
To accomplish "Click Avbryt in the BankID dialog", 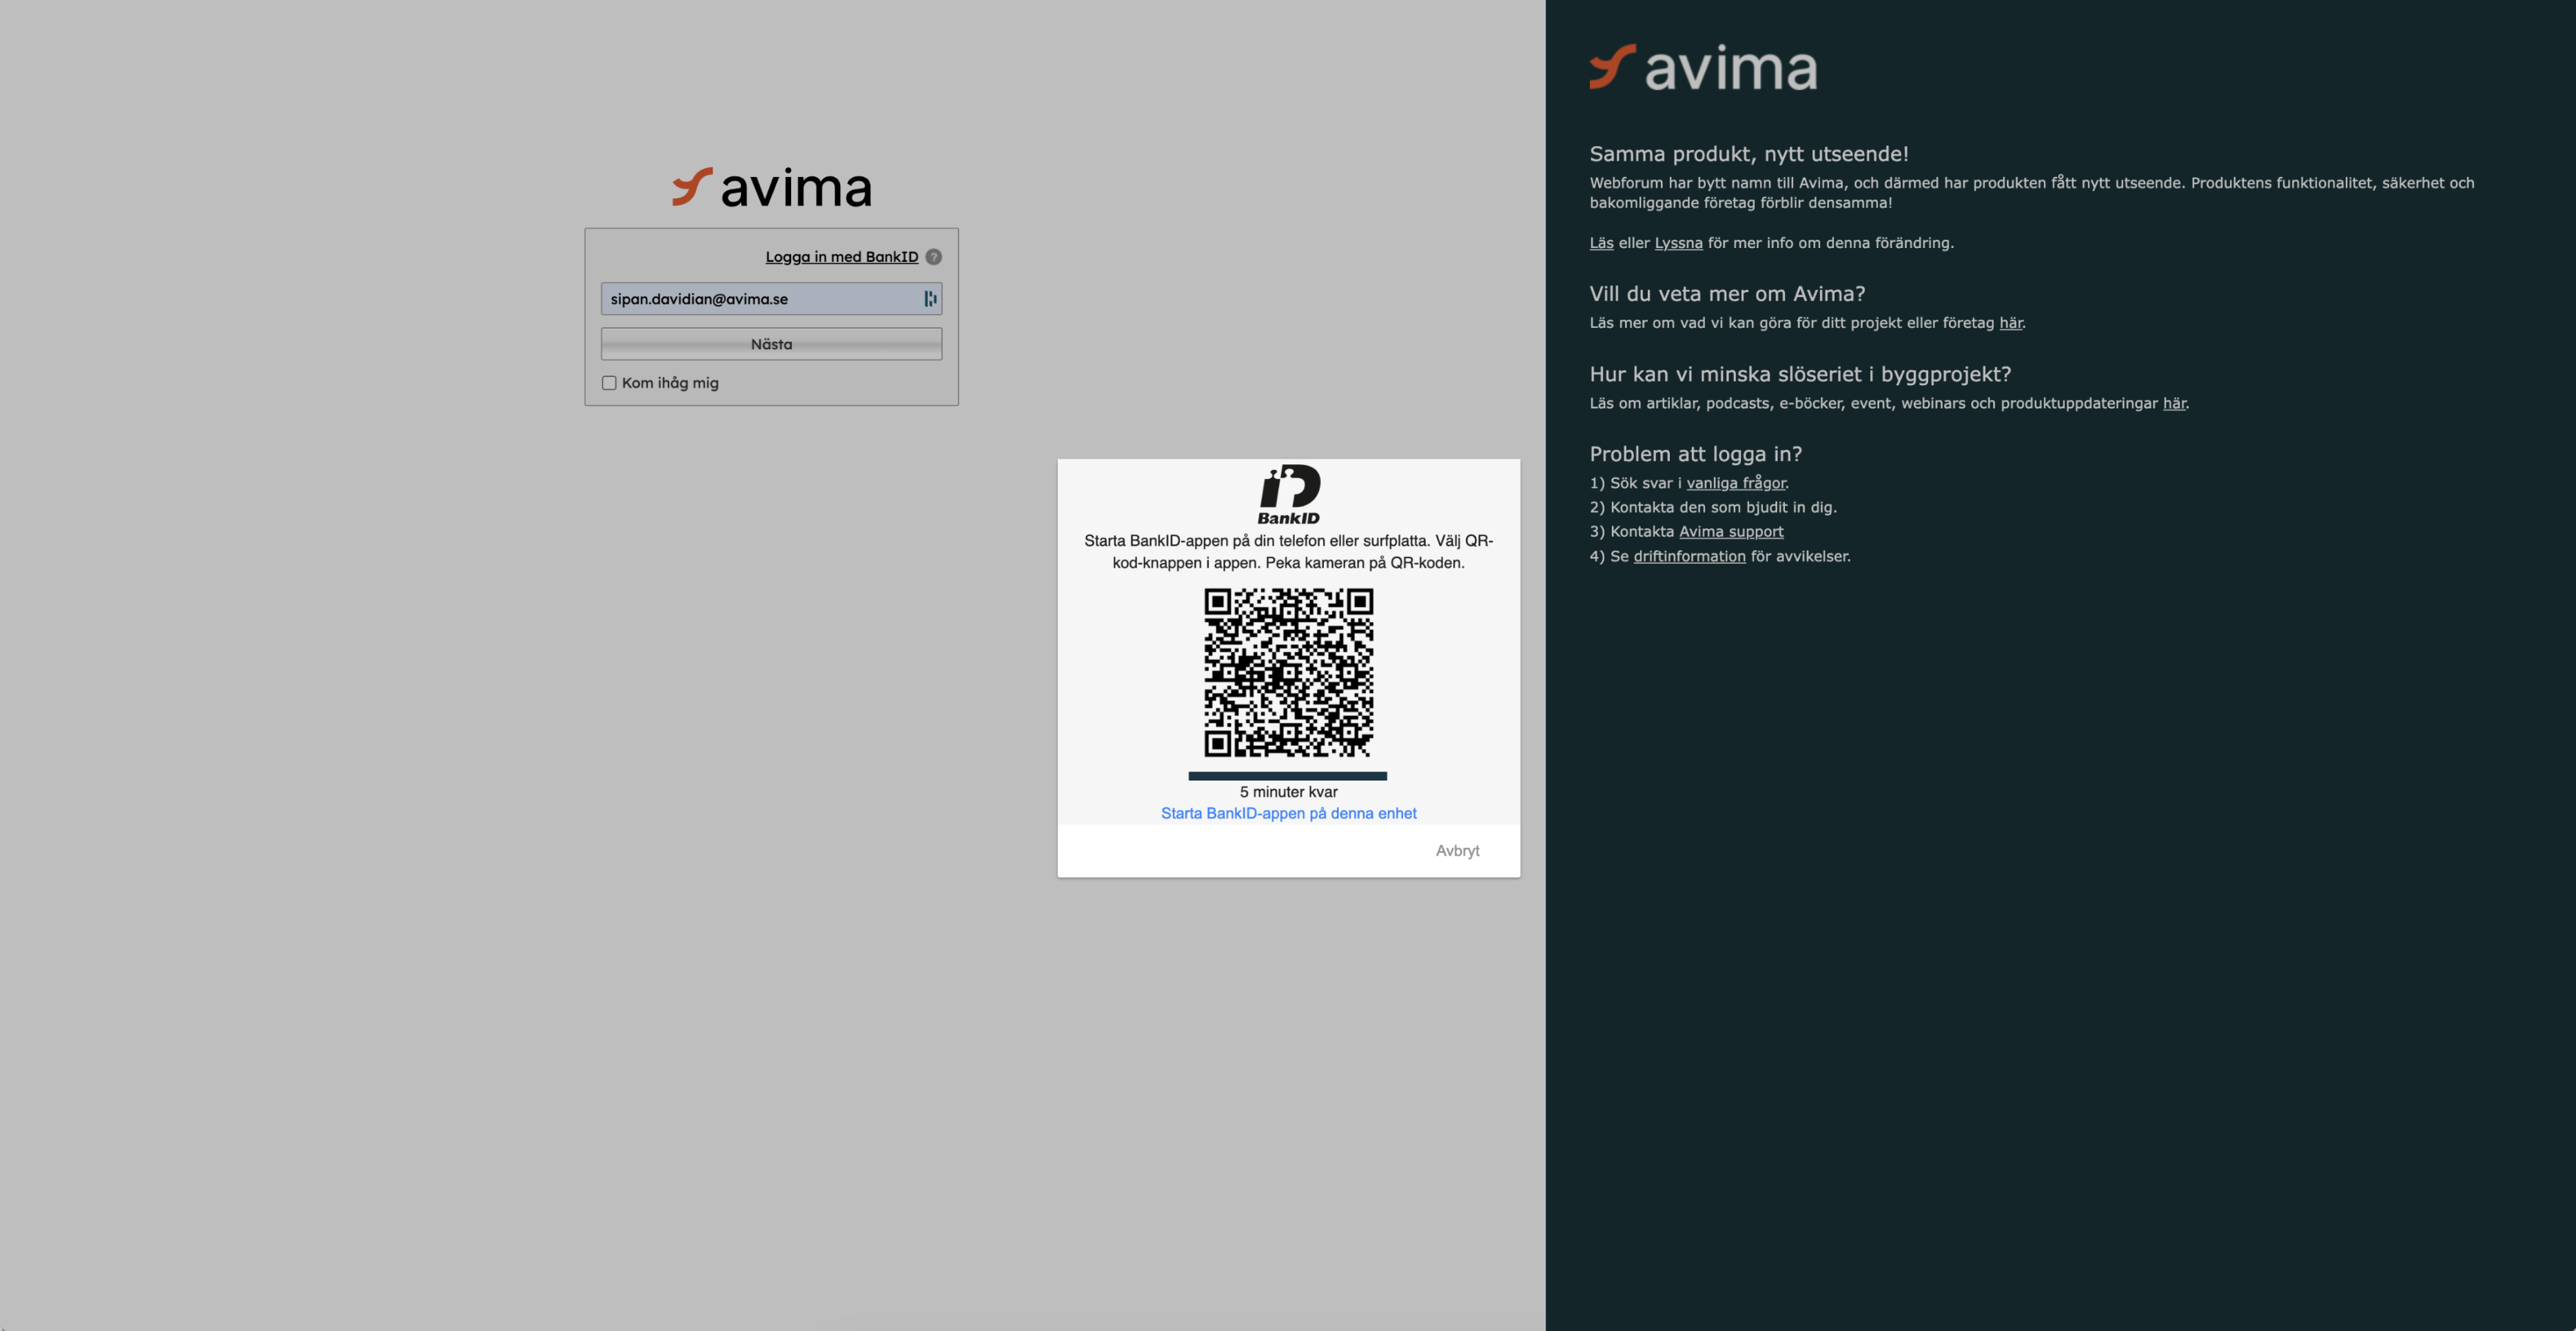I will point(1457,851).
